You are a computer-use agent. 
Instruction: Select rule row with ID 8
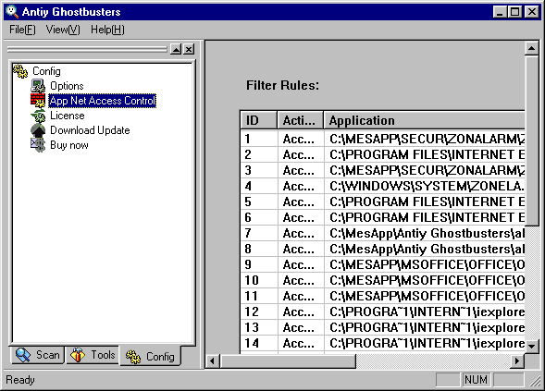click(x=382, y=249)
